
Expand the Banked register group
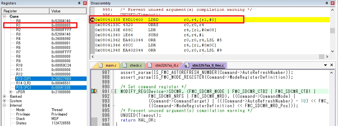pyautogui.click(x=4, y=96)
